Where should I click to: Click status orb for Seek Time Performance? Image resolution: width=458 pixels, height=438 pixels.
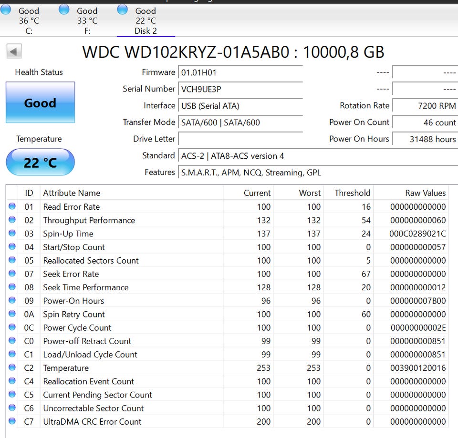(12, 286)
